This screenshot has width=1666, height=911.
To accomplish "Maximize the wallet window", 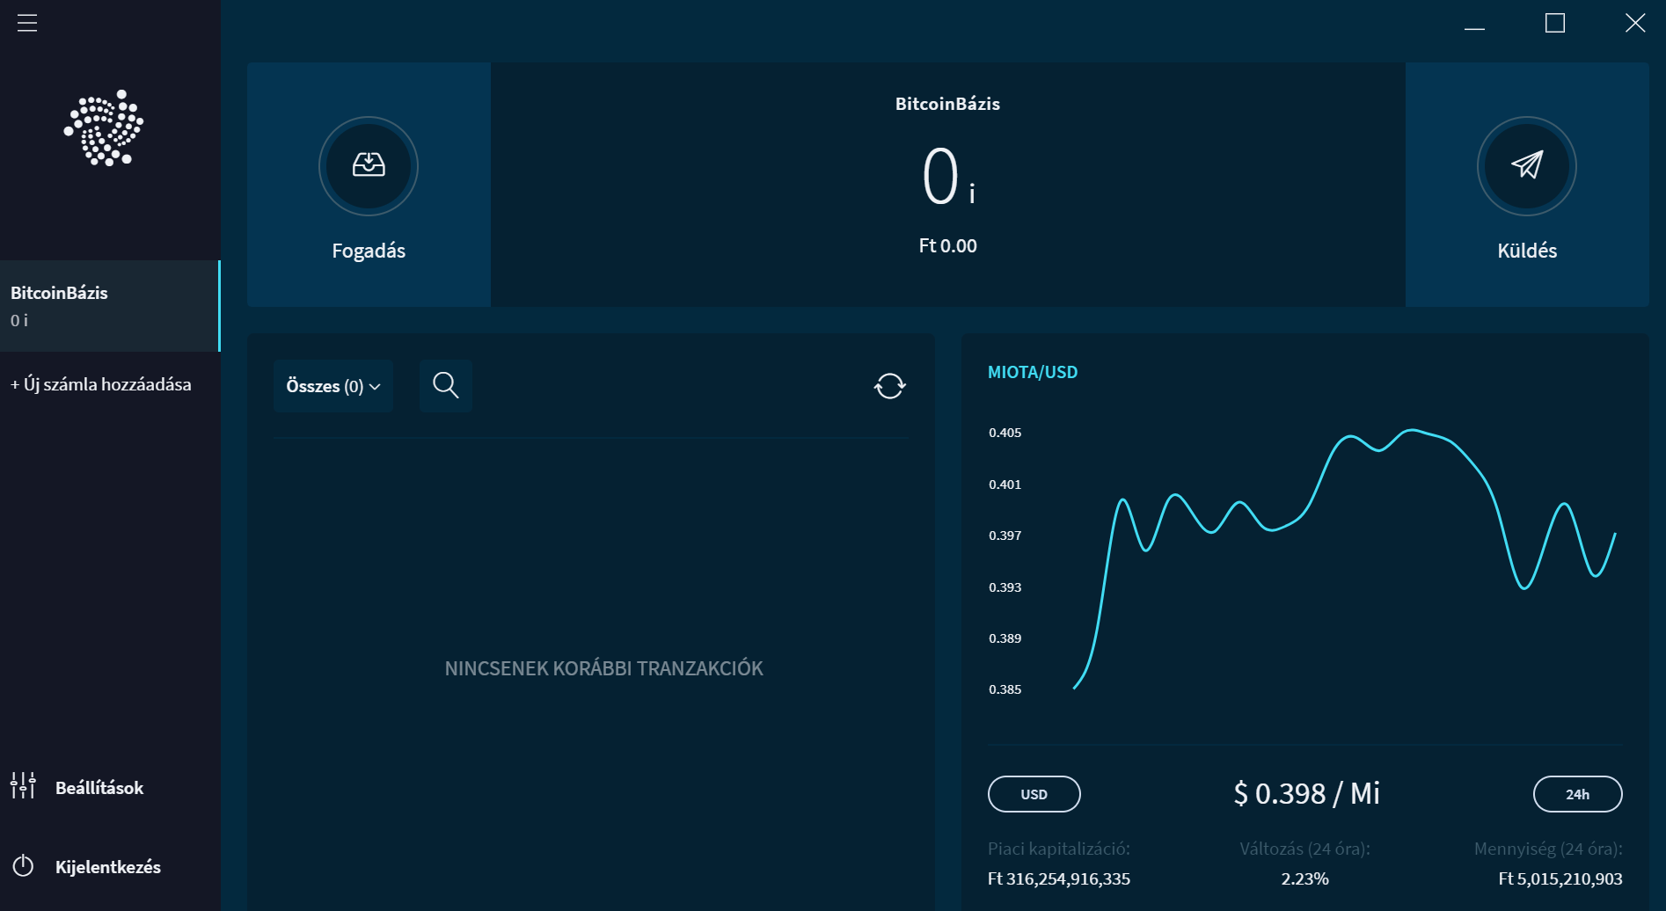I will coord(1555,23).
